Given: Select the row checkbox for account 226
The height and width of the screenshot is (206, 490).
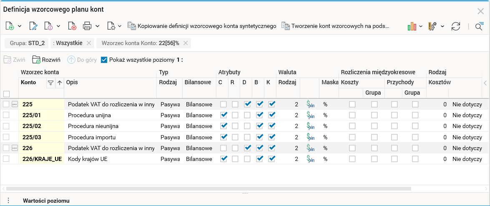Looking at the screenshot, I should coord(6,148).
